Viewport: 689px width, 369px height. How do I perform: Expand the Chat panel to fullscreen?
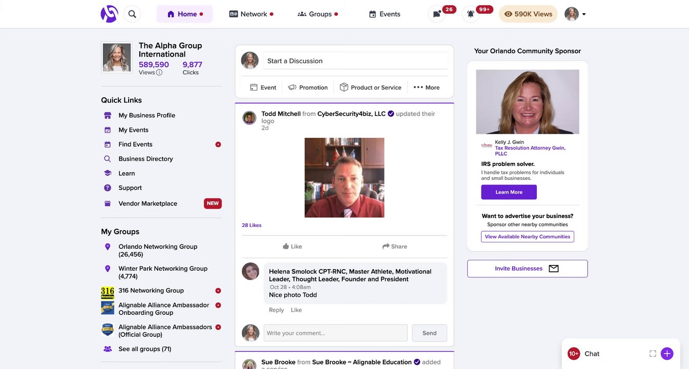coord(653,354)
